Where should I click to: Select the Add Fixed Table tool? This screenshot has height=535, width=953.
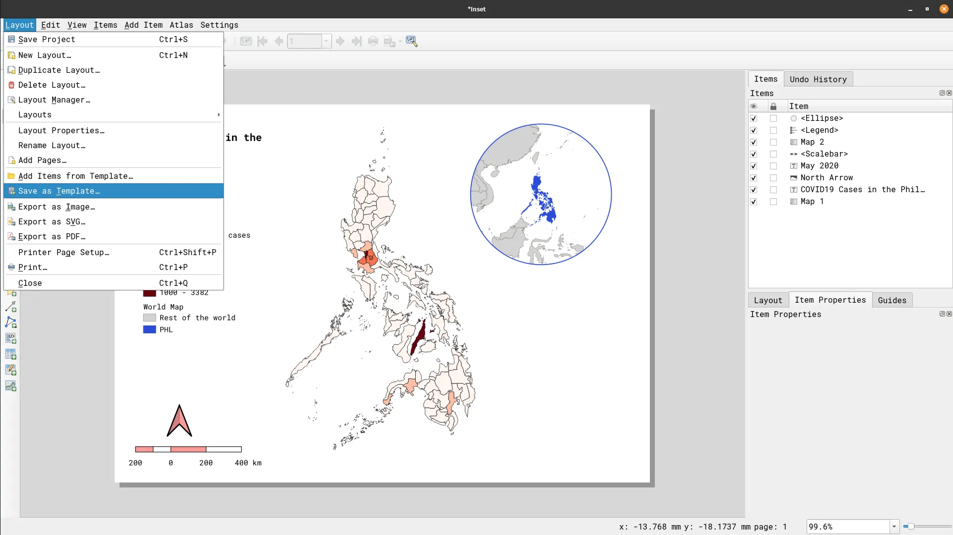click(x=11, y=370)
